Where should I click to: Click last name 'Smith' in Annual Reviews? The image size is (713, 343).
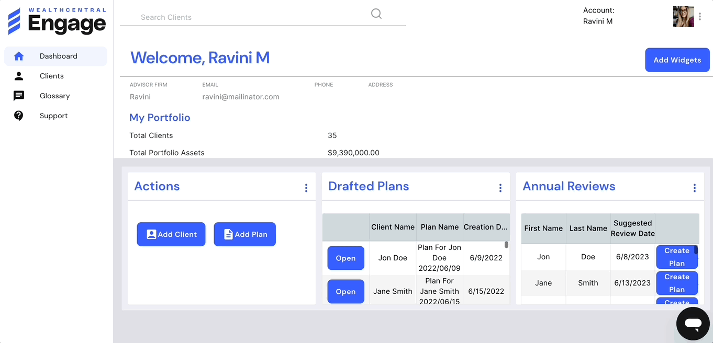tap(588, 283)
